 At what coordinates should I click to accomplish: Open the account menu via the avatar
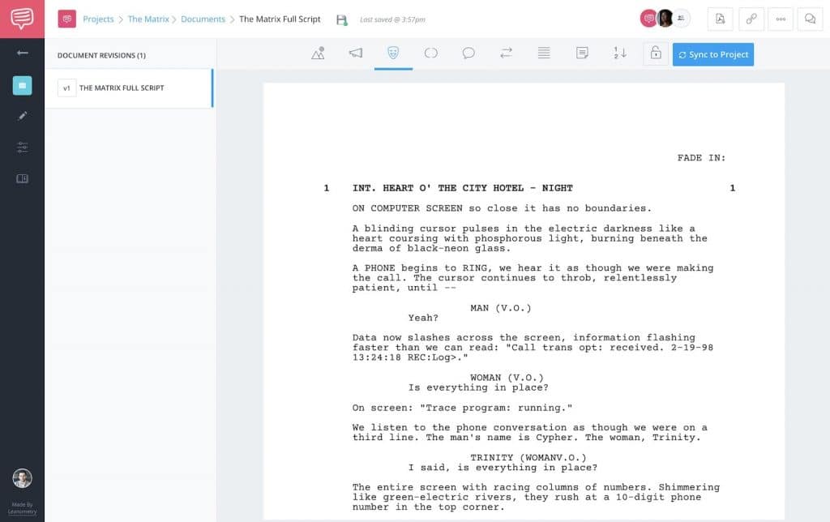point(664,18)
